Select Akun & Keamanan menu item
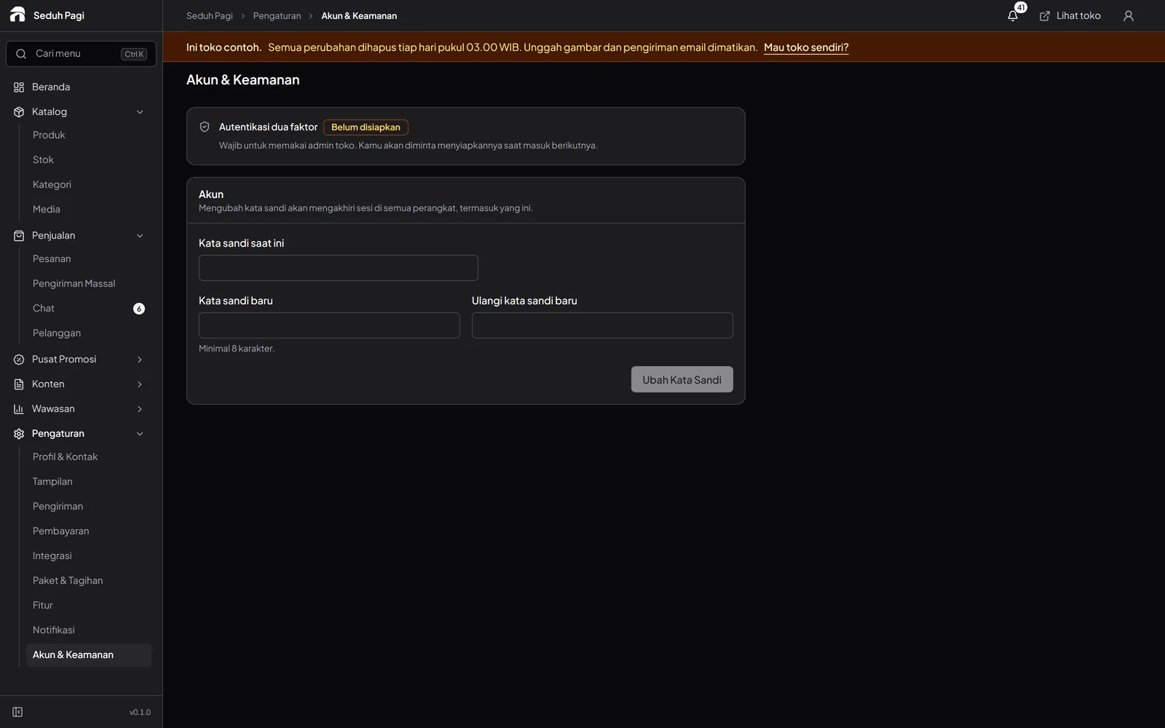Image resolution: width=1165 pixels, height=728 pixels. (89, 655)
